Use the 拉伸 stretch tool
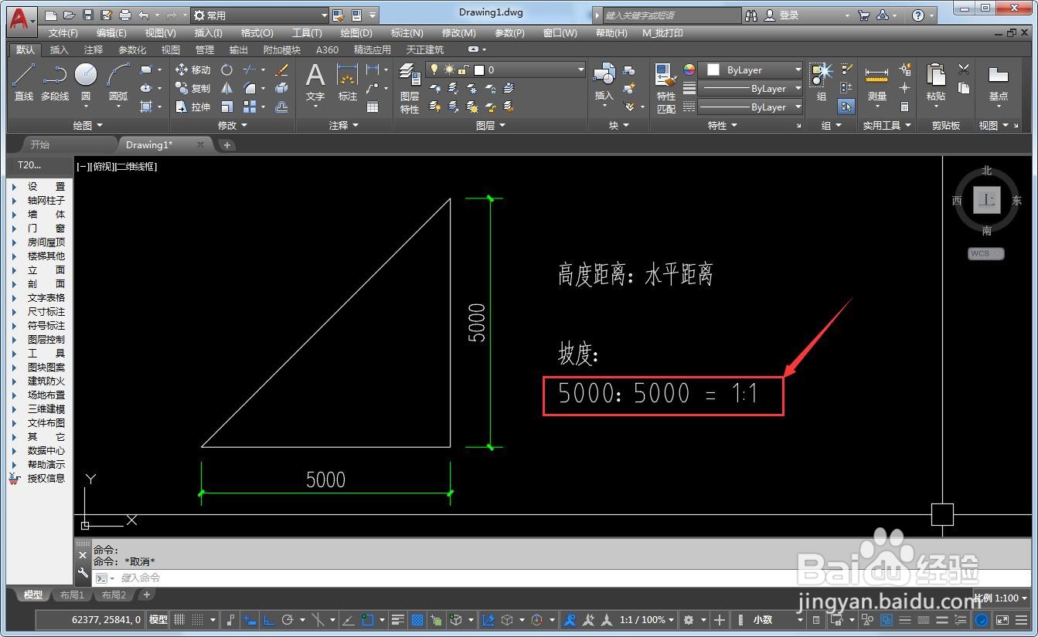 click(x=192, y=107)
